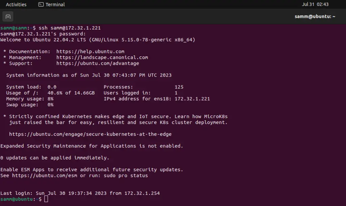Click the block cursor at the prompt
Image resolution: width=346 pixels, height=206 pixels.
46,199
